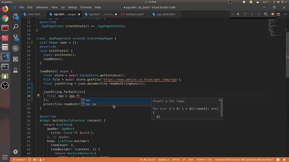Pause the debug session

click(x=238, y=14)
